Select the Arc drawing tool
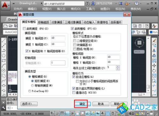159x116 pixels. (4, 66)
